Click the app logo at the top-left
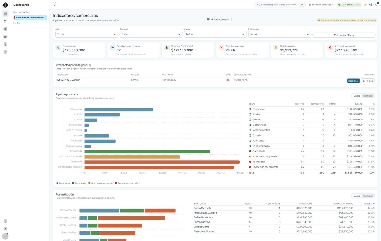Viewport: 381px width, 241px height. 5,5
